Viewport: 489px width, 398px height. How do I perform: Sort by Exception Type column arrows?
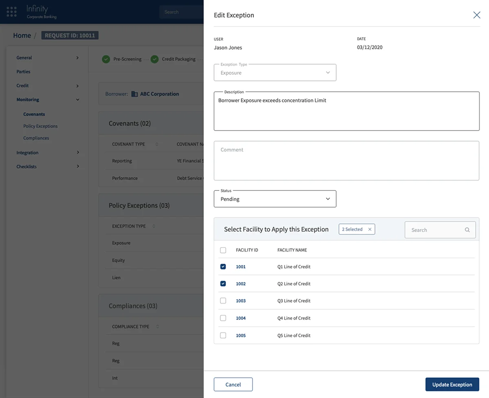154,226
